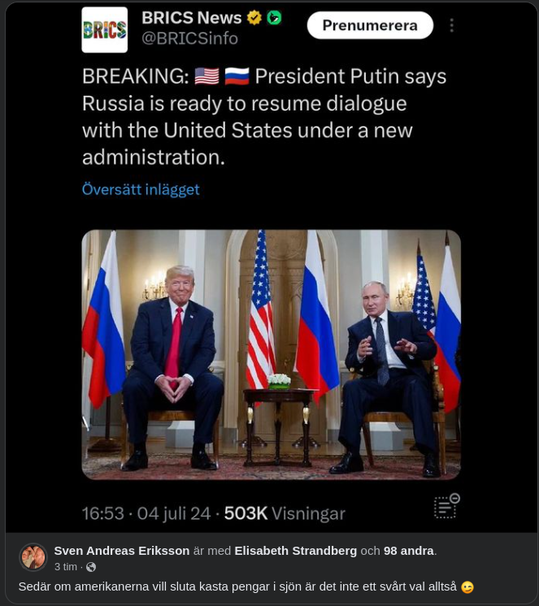Click the Översätt inlägget translate link

(141, 189)
